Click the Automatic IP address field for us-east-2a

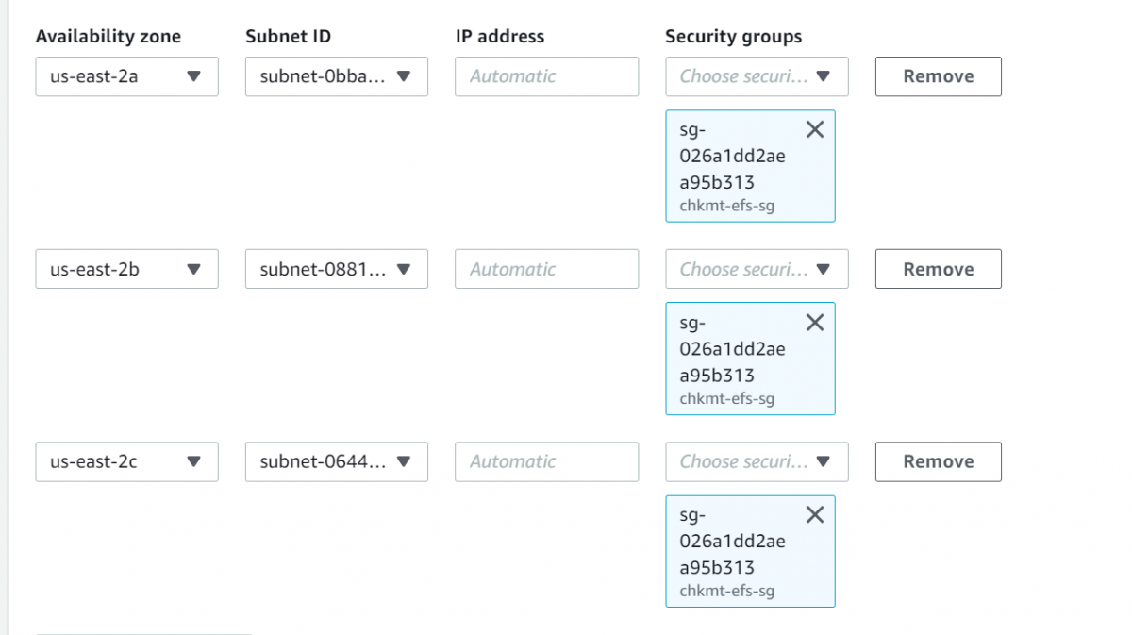point(546,76)
